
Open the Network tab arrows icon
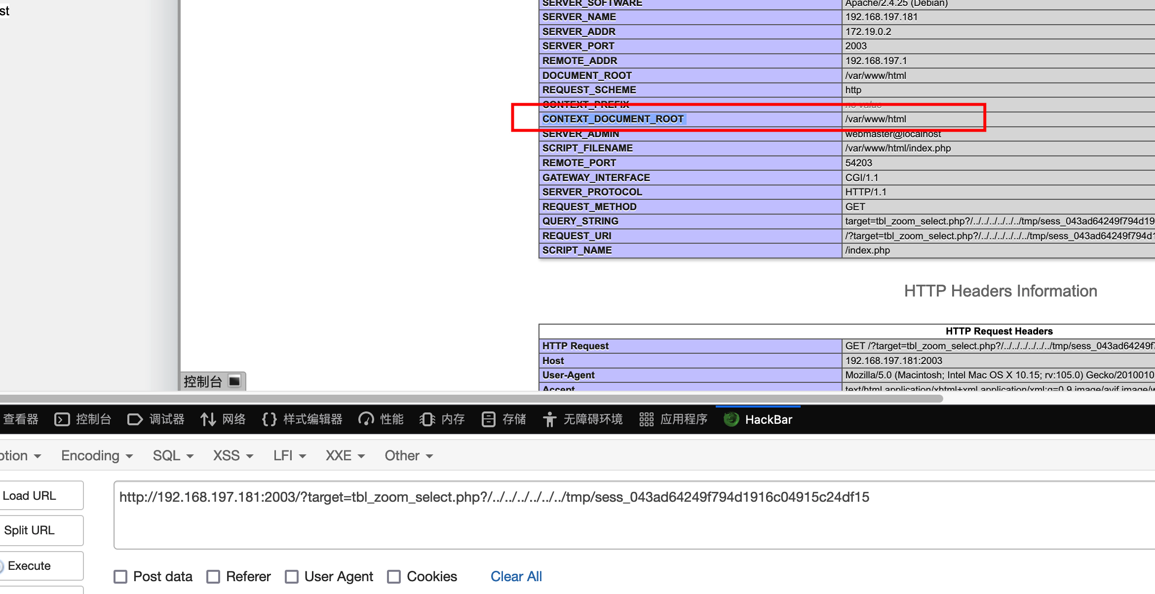click(208, 419)
